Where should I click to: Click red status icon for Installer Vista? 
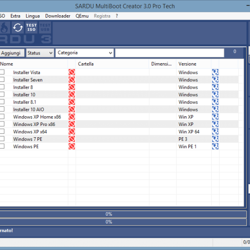[x=72, y=72]
